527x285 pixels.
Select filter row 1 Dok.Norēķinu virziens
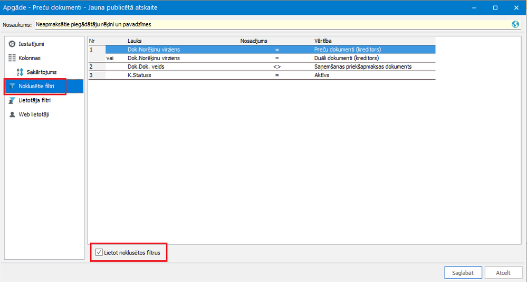(x=262, y=50)
